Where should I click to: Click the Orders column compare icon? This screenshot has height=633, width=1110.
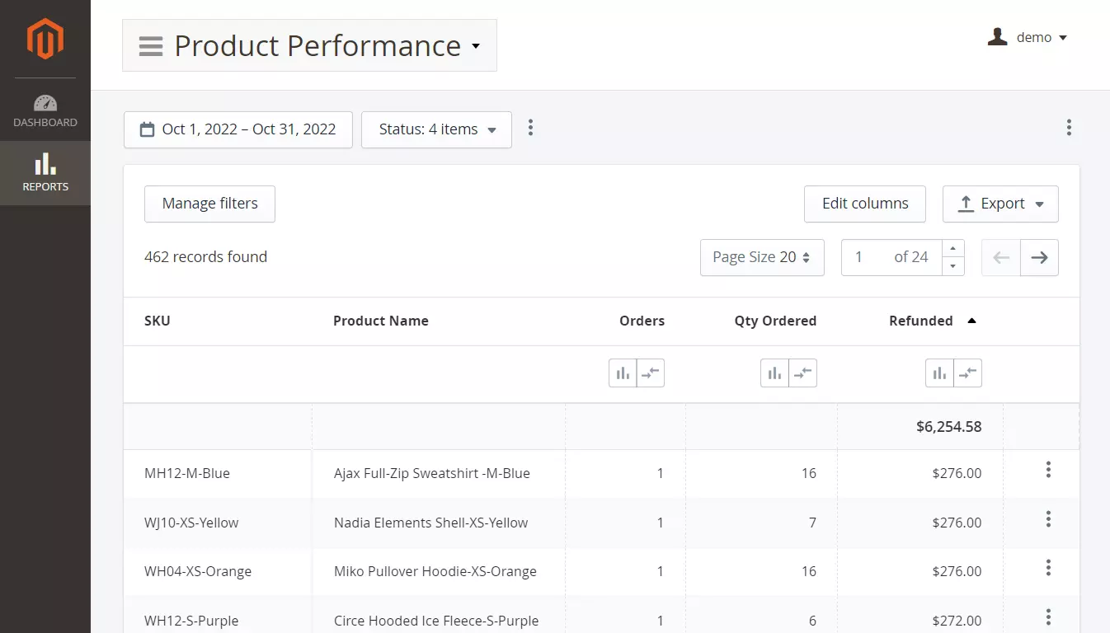[651, 373]
